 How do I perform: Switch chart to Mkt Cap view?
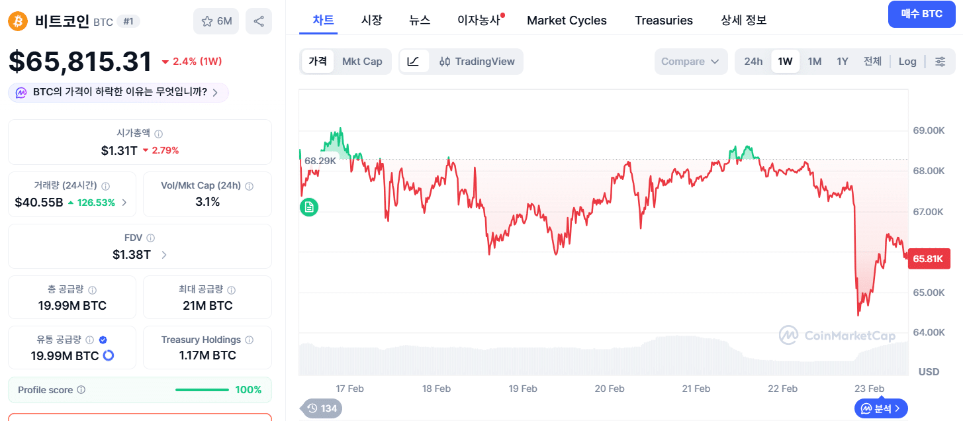[363, 61]
